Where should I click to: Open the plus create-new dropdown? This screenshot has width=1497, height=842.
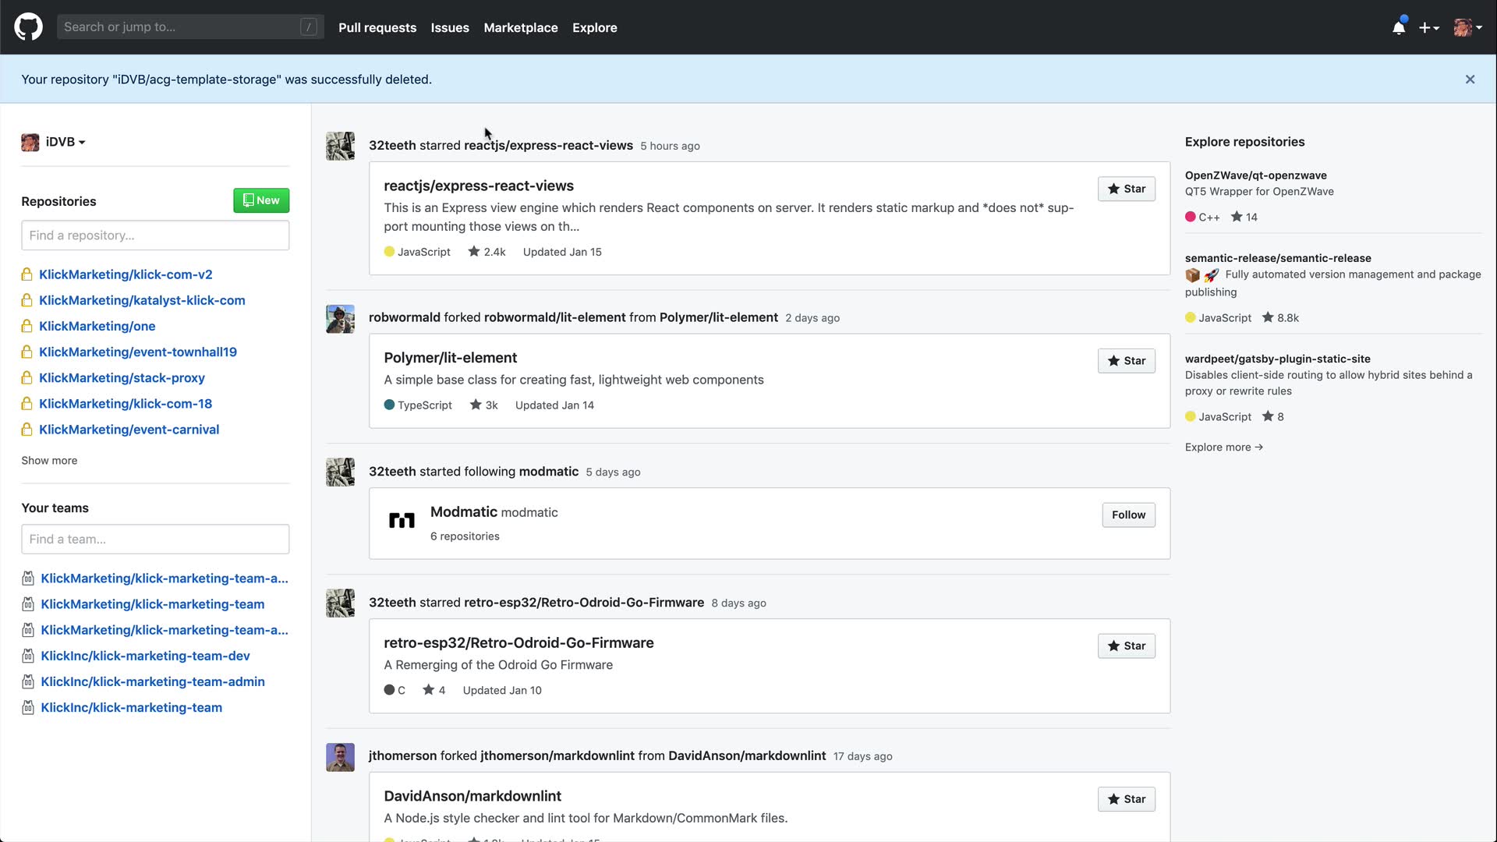[1428, 28]
